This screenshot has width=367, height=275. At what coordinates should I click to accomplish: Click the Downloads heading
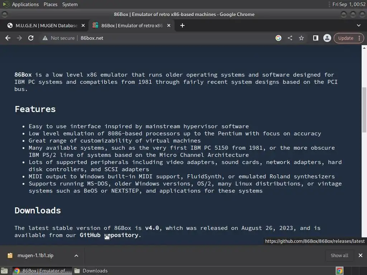click(38, 211)
